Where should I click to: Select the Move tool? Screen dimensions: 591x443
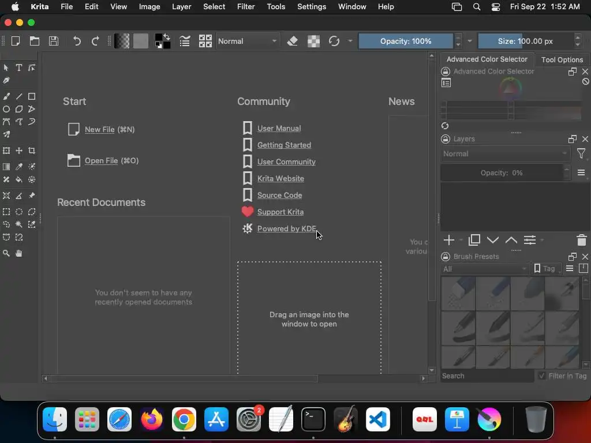(x=19, y=151)
